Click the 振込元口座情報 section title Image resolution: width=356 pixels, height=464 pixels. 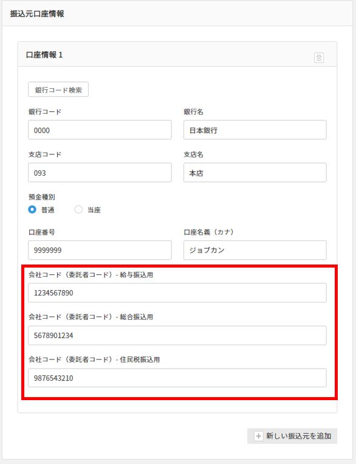(x=37, y=13)
